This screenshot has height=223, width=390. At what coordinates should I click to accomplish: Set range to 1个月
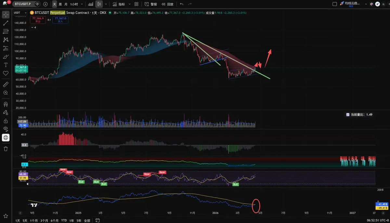click(34, 220)
